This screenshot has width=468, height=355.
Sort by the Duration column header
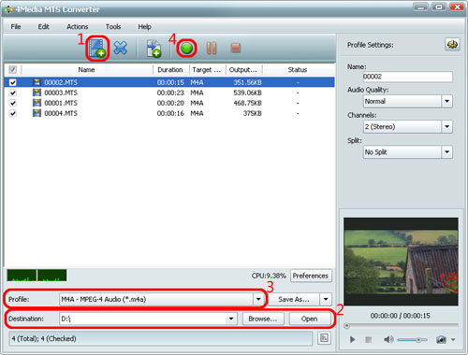coord(170,69)
